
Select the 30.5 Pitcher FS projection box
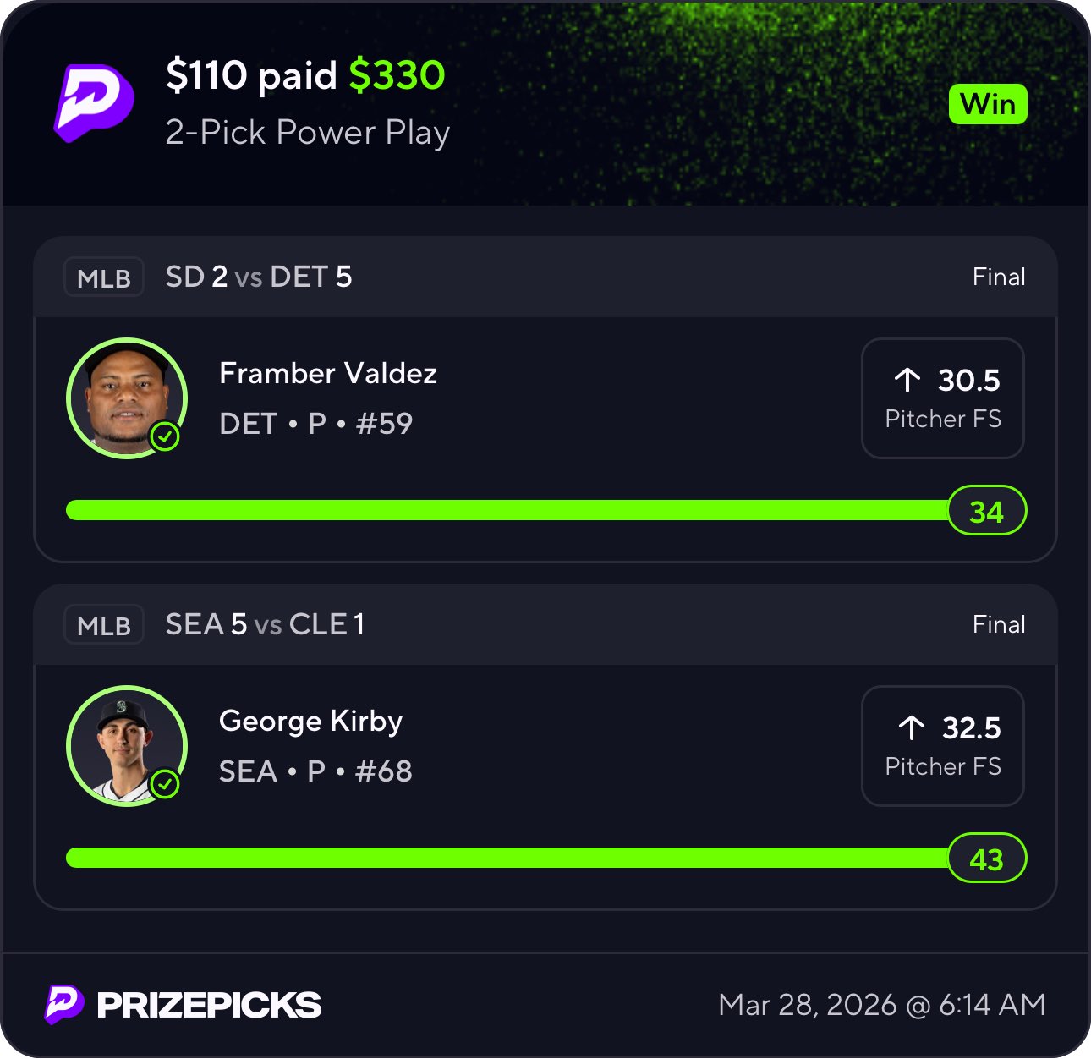coord(942,398)
